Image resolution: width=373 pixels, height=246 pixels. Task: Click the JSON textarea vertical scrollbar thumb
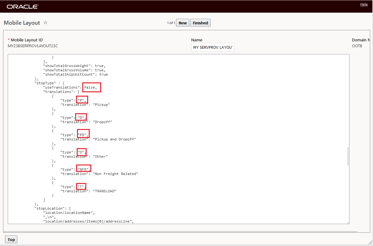click(x=348, y=156)
